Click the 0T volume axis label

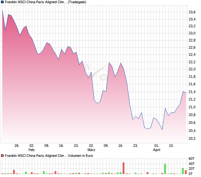(x=190, y=174)
